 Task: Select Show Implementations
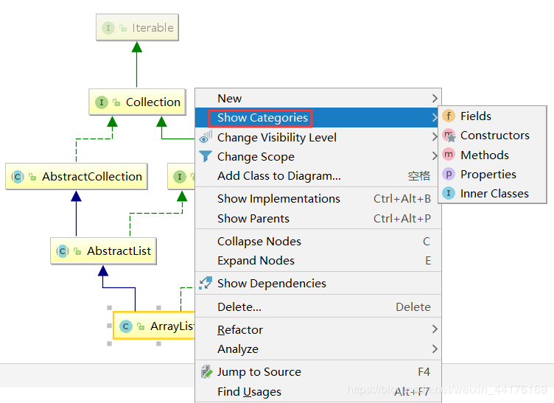tap(278, 199)
